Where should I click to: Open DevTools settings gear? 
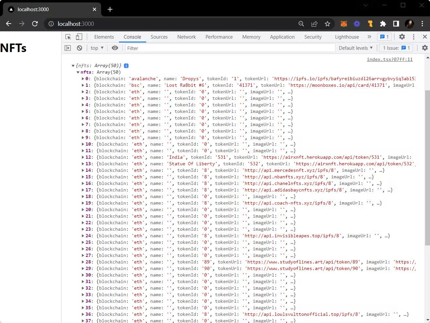point(402,37)
